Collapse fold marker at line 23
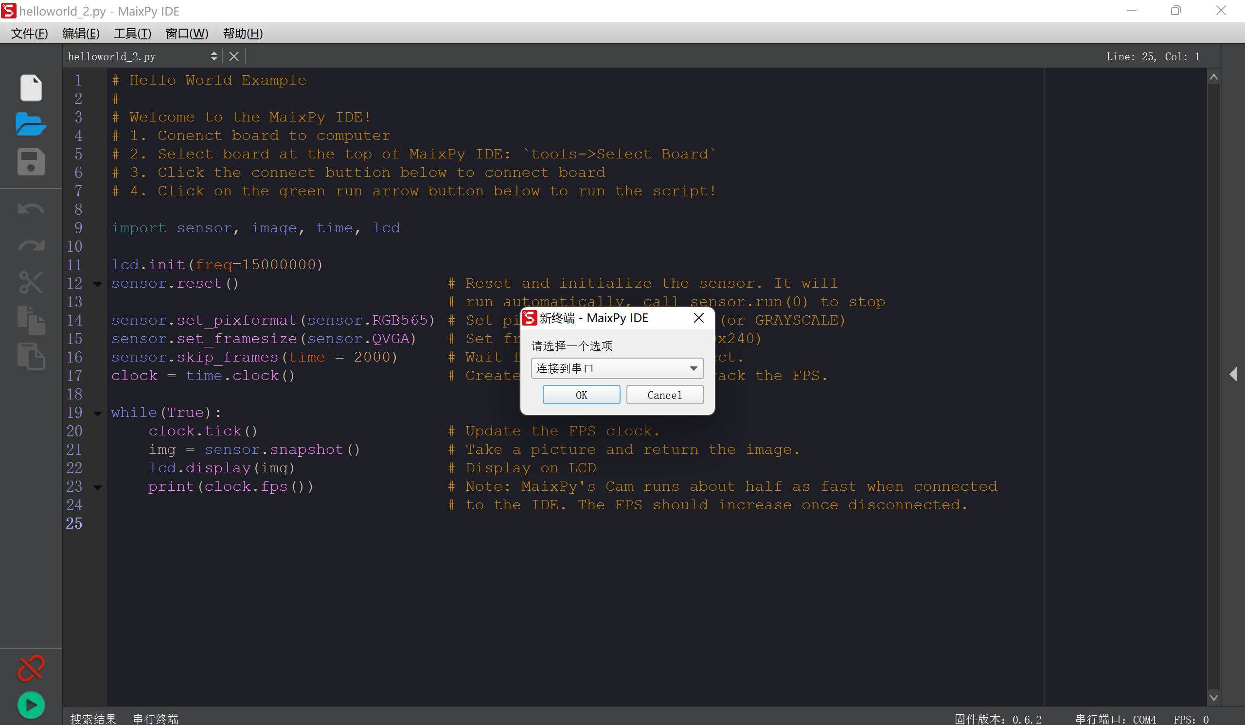Viewport: 1245px width, 725px height. coord(98,487)
